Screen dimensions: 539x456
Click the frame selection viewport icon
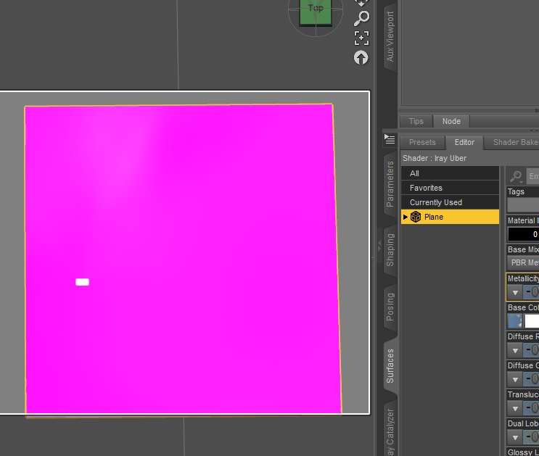click(361, 38)
